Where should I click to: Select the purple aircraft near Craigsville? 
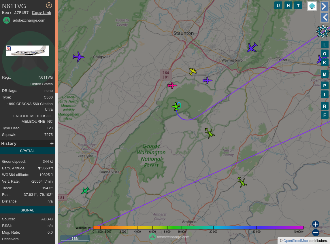click(x=78, y=57)
